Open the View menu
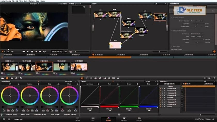 [x=21, y=1]
